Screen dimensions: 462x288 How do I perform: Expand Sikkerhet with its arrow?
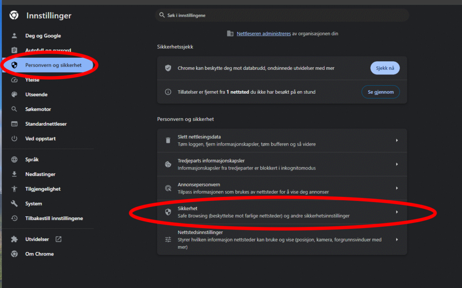(x=397, y=212)
